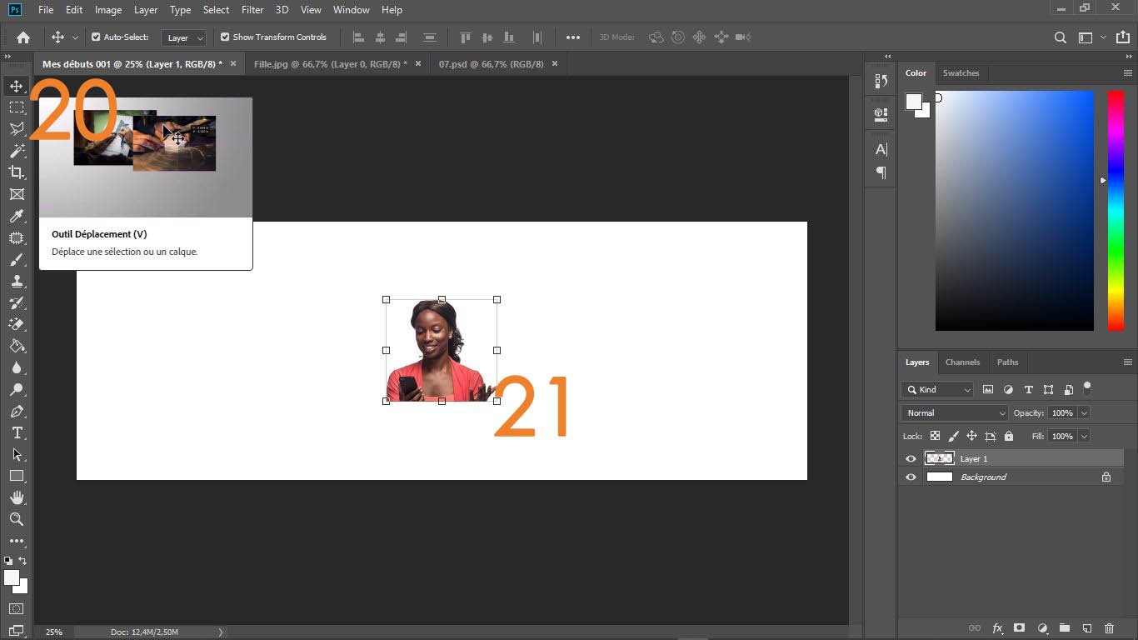
Task: Select the History Brush tool
Action: (17, 302)
